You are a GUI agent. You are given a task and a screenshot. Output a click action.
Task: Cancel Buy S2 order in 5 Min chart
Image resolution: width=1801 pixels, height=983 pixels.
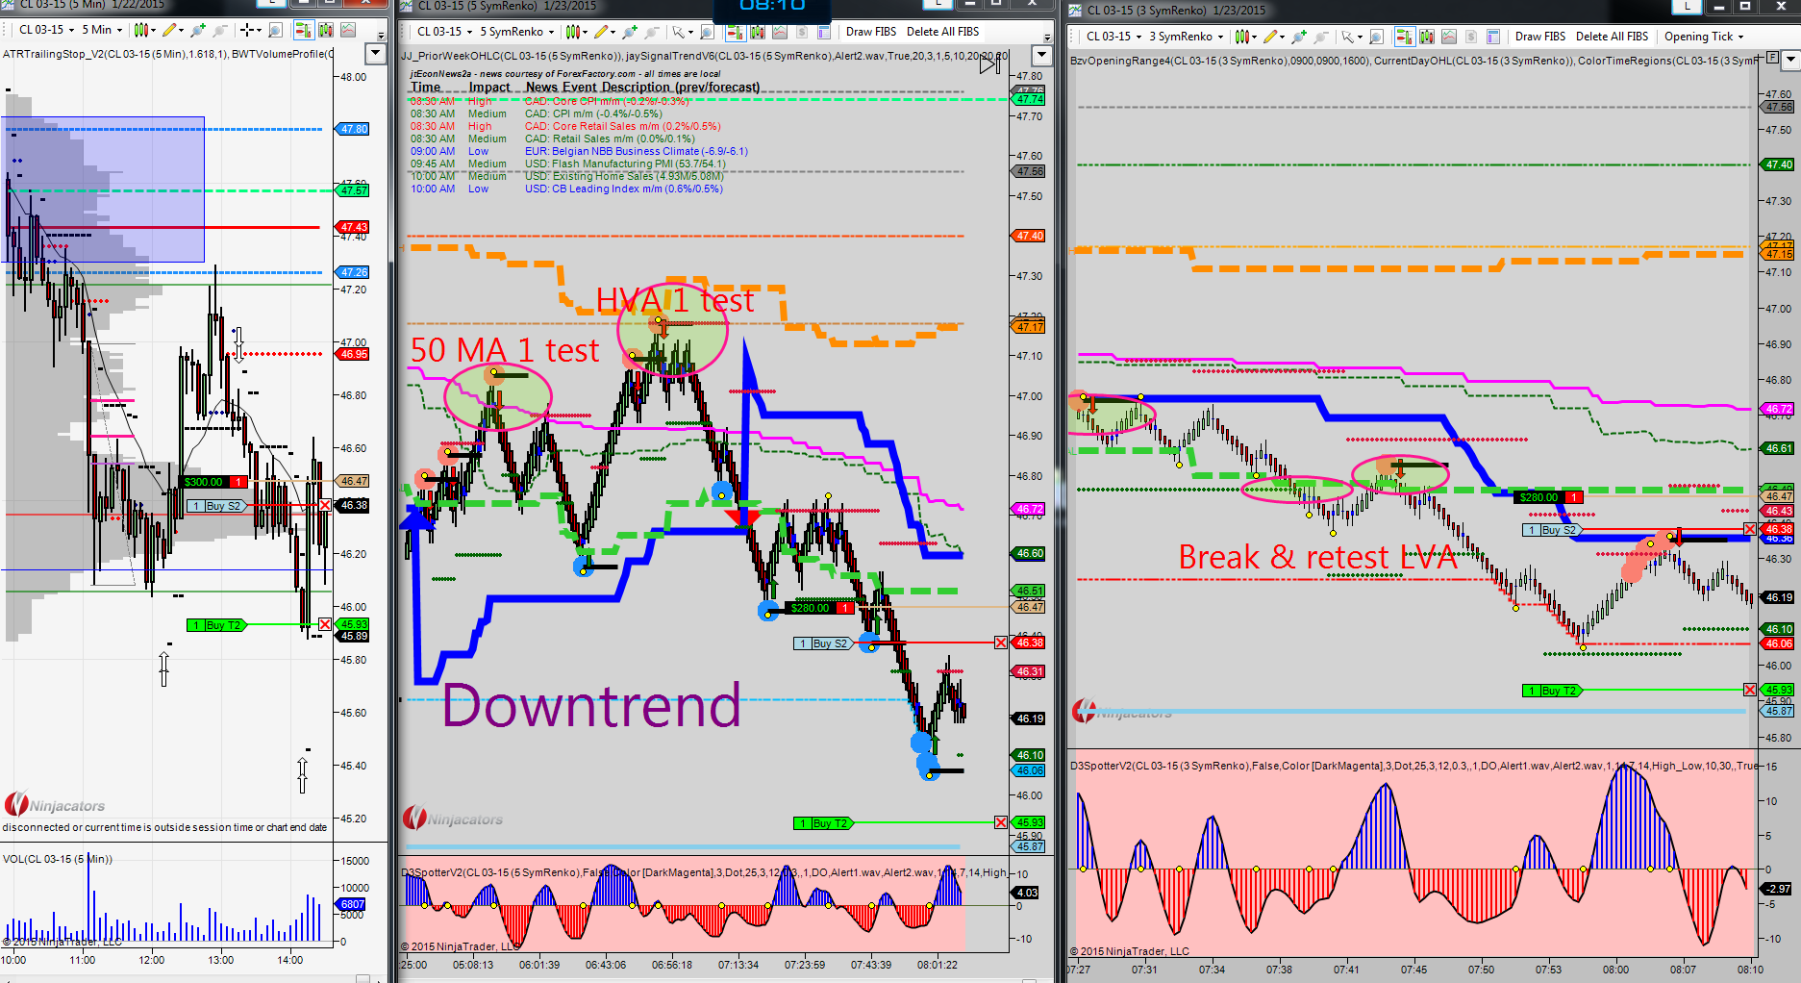coord(325,505)
